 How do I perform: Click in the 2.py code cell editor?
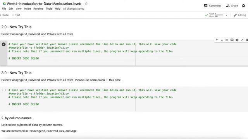127,53
